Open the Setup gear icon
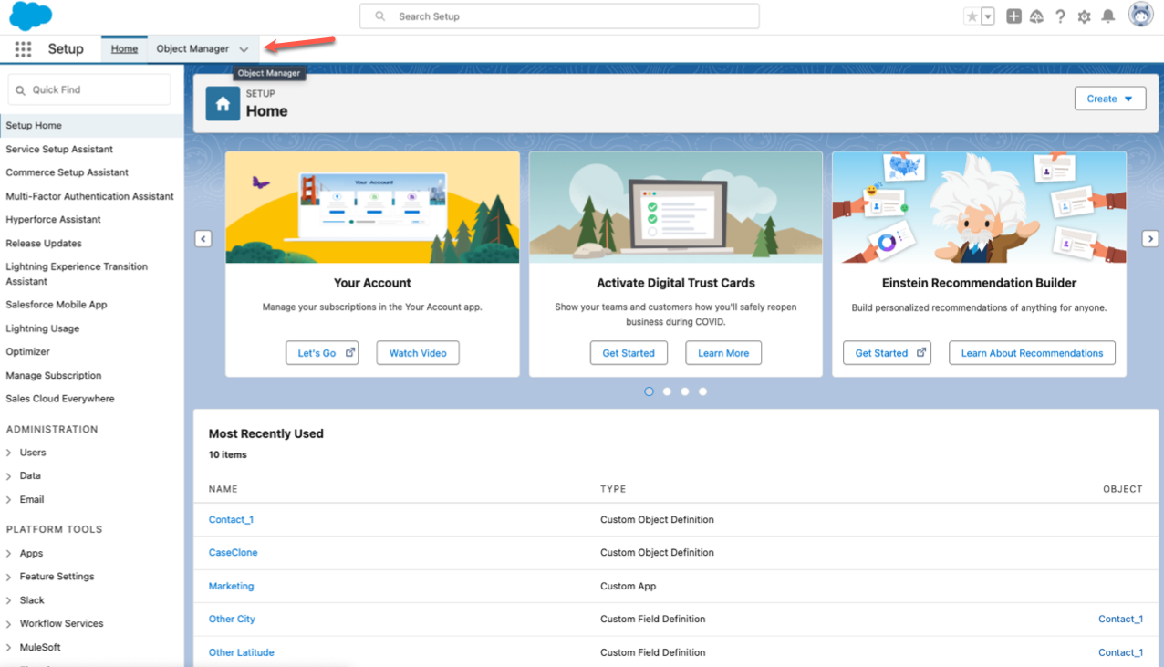 (1084, 16)
